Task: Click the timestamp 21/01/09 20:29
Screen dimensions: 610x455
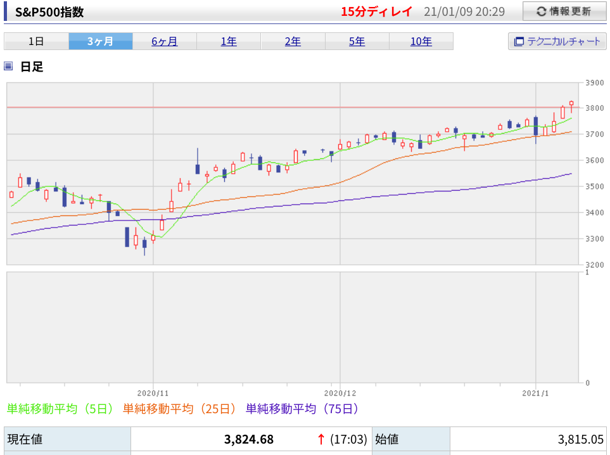Action: [464, 11]
